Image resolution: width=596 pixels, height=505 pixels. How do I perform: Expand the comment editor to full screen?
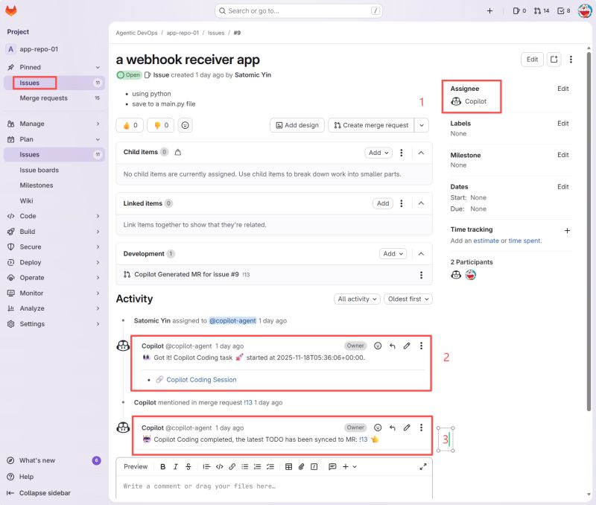click(423, 467)
